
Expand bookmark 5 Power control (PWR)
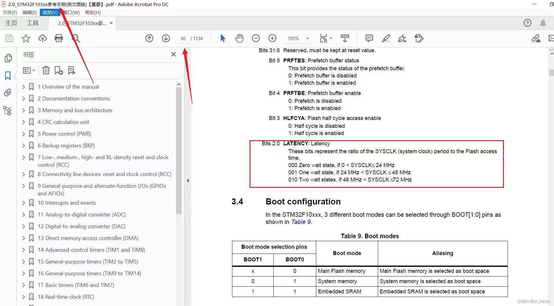coord(24,134)
